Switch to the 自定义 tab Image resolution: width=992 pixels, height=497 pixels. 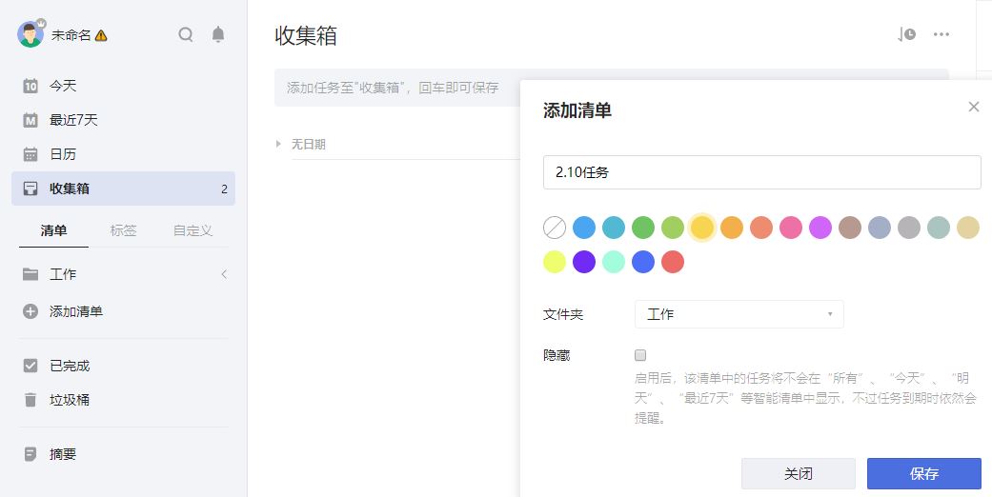(192, 230)
